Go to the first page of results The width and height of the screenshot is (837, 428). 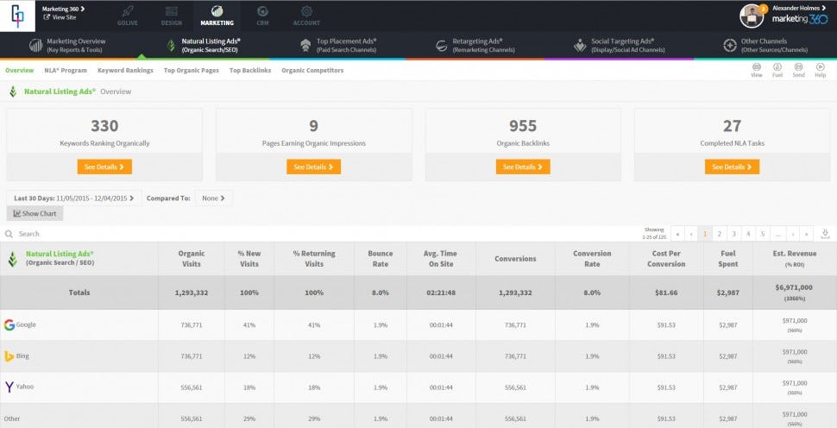tap(678, 234)
